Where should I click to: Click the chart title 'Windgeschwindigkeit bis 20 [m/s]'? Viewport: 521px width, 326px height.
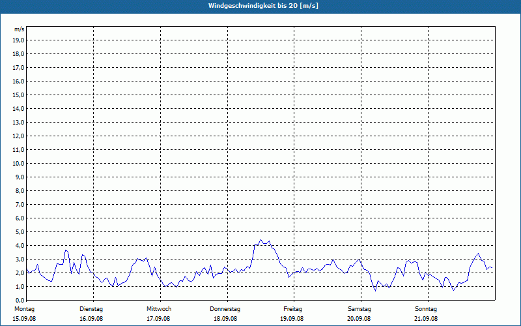pos(263,6)
